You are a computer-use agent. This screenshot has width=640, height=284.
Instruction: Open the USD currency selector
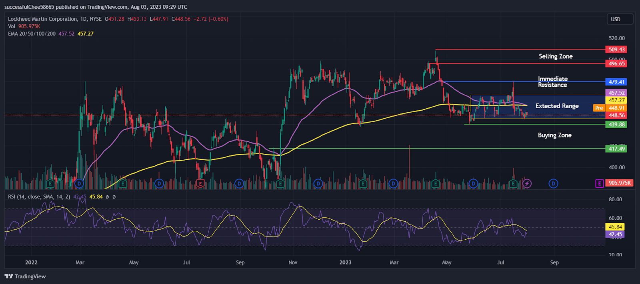point(620,19)
